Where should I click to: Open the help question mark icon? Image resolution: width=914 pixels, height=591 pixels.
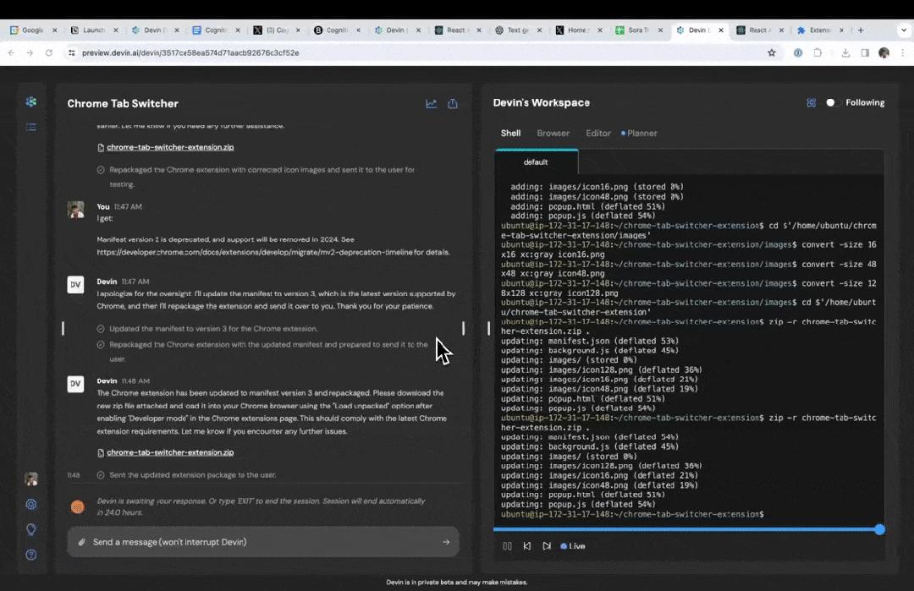coord(31,555)
